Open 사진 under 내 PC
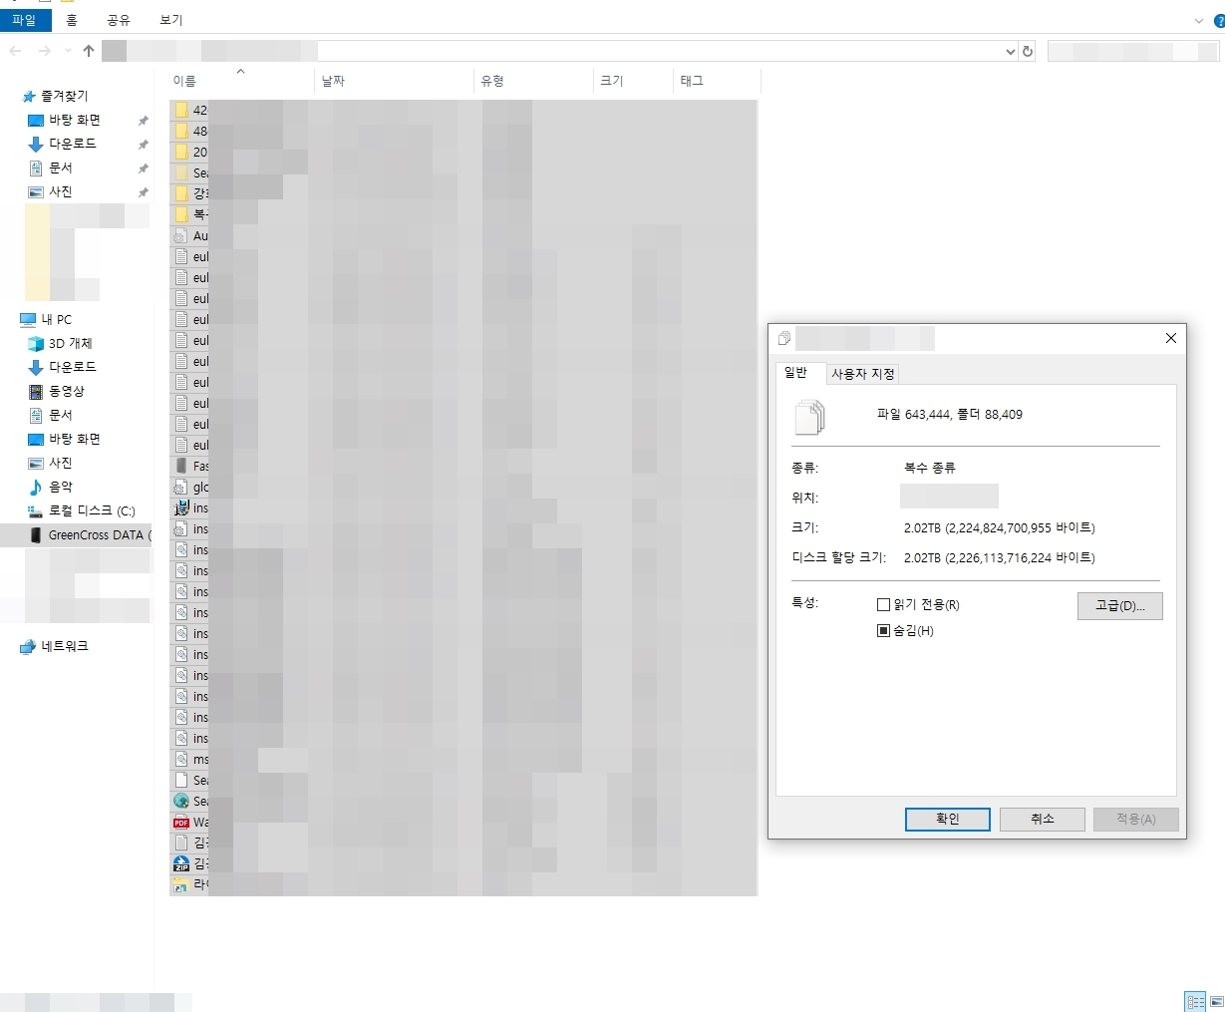1225x1012 pixels. tap(60, 464)
